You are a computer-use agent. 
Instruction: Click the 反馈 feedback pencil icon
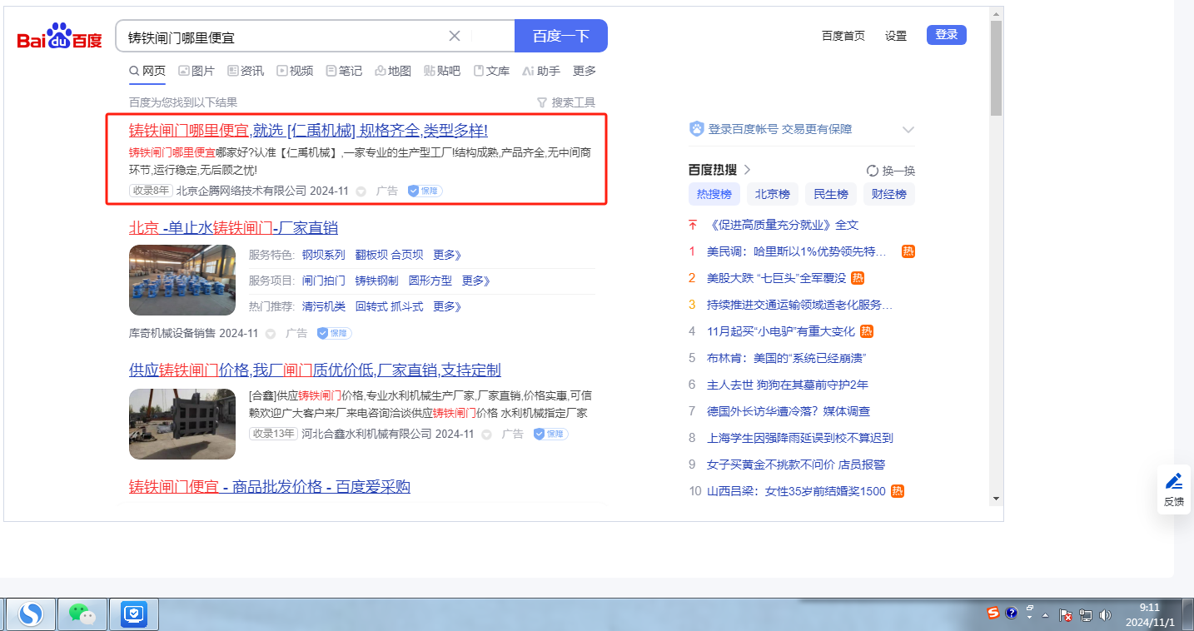pos(1173,481)
